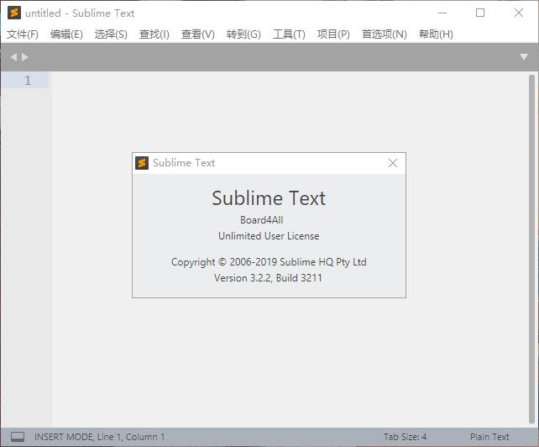539x447 pixels.
Task: Open the 编辑(E) menu
Action: coord(66,34)
